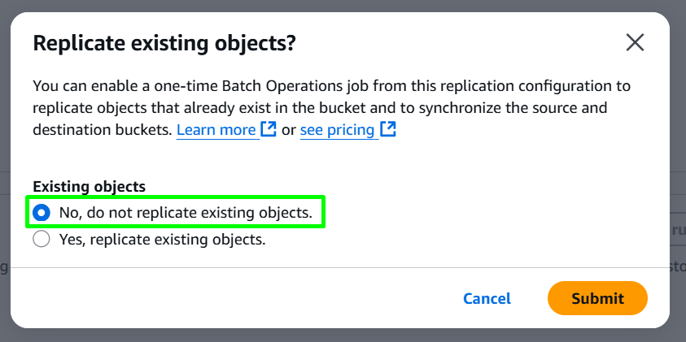The width and height of the screenshot is (686, 342).
Task: Open the Learn more link
Action: pyautogui.click(x=216, y=130)
